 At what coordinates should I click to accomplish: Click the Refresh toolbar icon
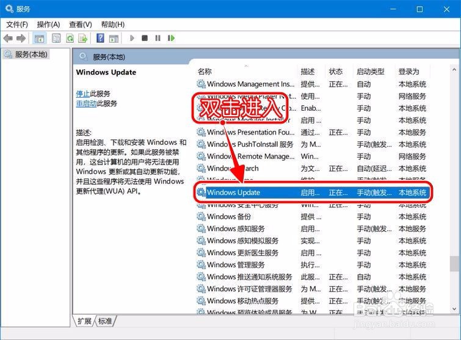click(70, 39)
